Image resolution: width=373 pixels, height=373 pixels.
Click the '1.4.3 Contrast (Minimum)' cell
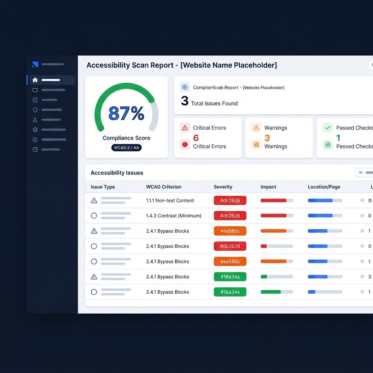click(x=174, y=216)
